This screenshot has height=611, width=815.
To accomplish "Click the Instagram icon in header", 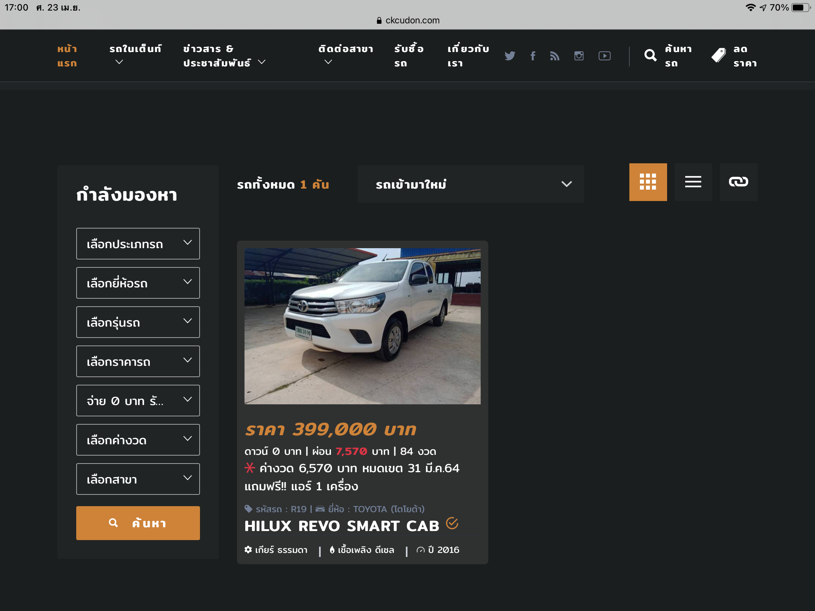I will click(579, 56).
